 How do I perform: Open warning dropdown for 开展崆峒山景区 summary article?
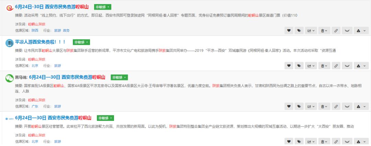(x=361, y=142)
